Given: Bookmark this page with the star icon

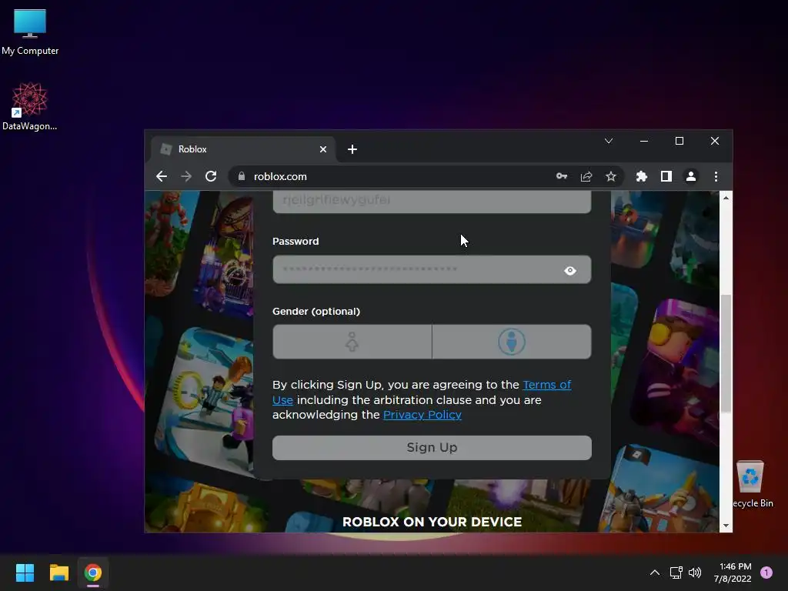Looking at the screenshot, I should click(x=610, y=176).
